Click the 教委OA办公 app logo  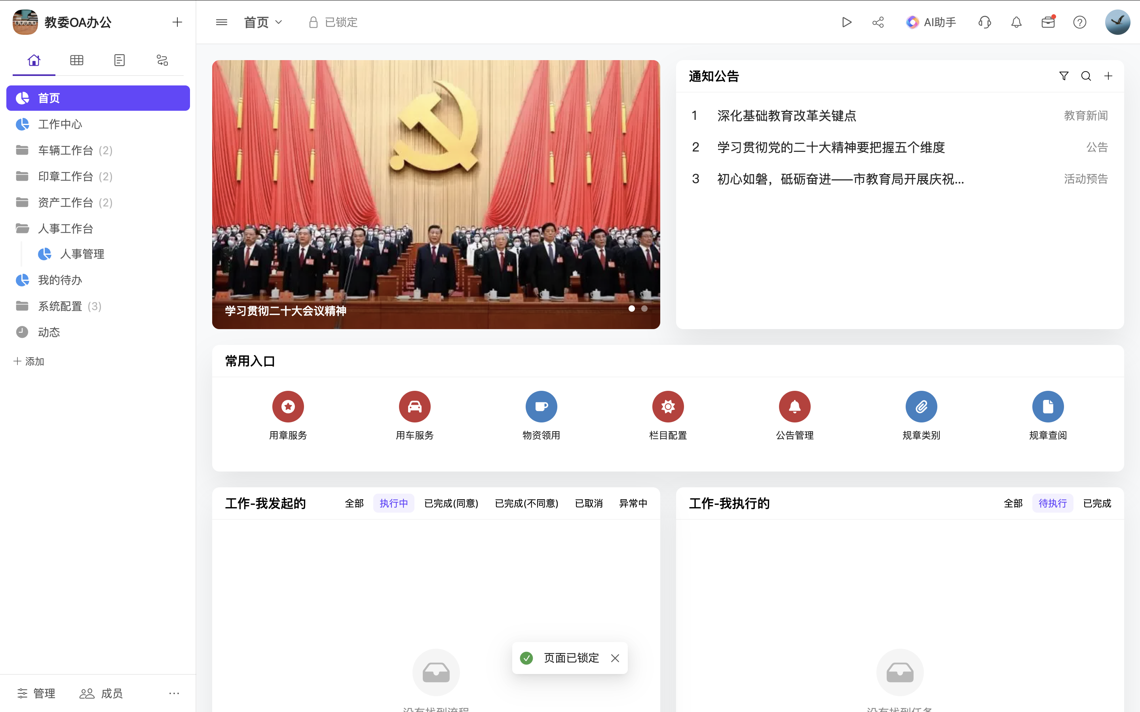point(25,22)
